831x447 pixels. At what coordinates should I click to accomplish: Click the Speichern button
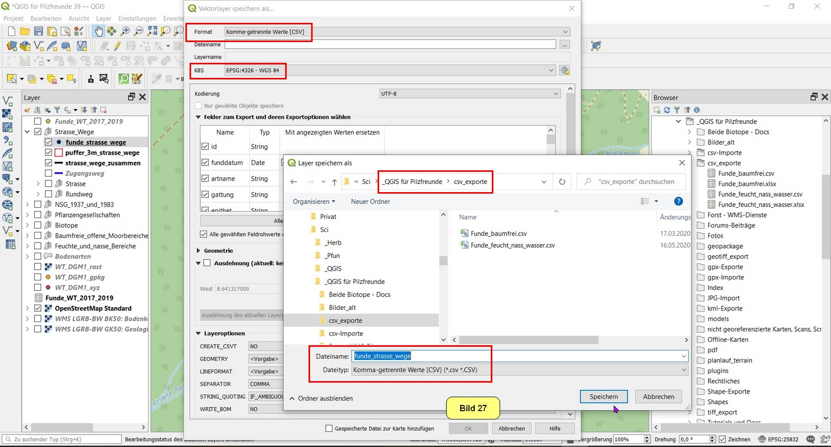click(604, 397)
